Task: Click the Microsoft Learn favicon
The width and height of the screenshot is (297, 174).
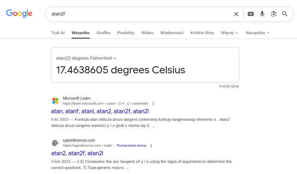Action: pos(55,101)
